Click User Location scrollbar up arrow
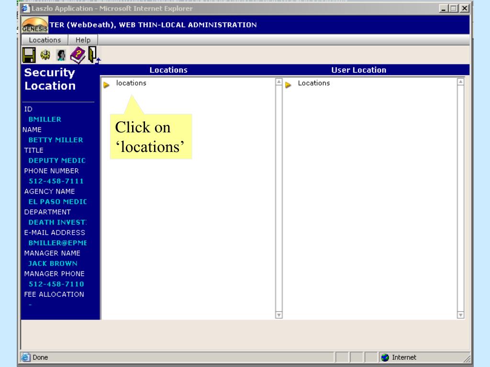 460,82
